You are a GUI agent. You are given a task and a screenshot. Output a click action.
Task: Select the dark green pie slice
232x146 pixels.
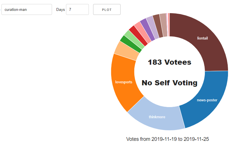click(x=131, y=44)
